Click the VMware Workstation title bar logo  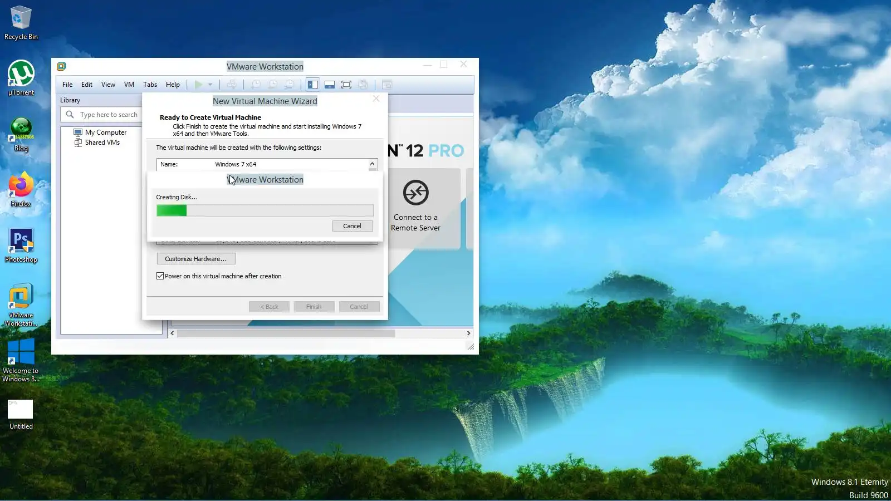61,66
